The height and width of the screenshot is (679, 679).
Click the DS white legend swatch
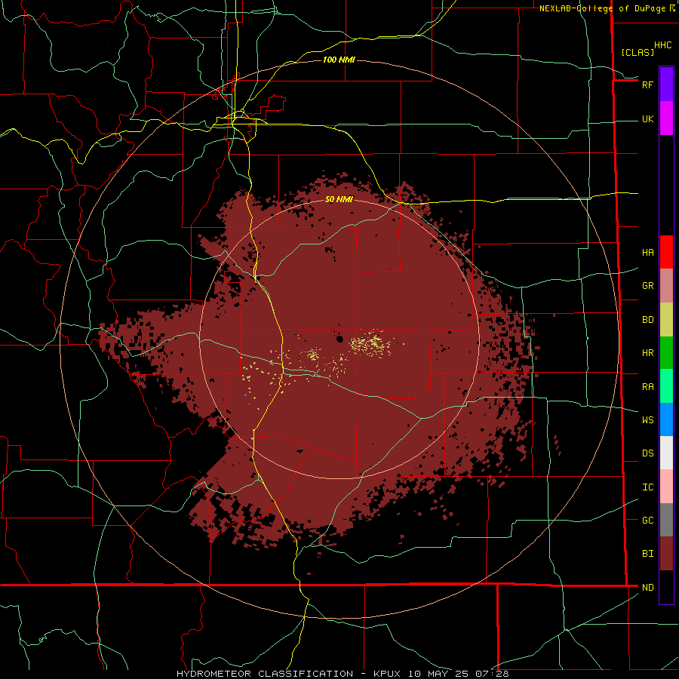[666, 453]
